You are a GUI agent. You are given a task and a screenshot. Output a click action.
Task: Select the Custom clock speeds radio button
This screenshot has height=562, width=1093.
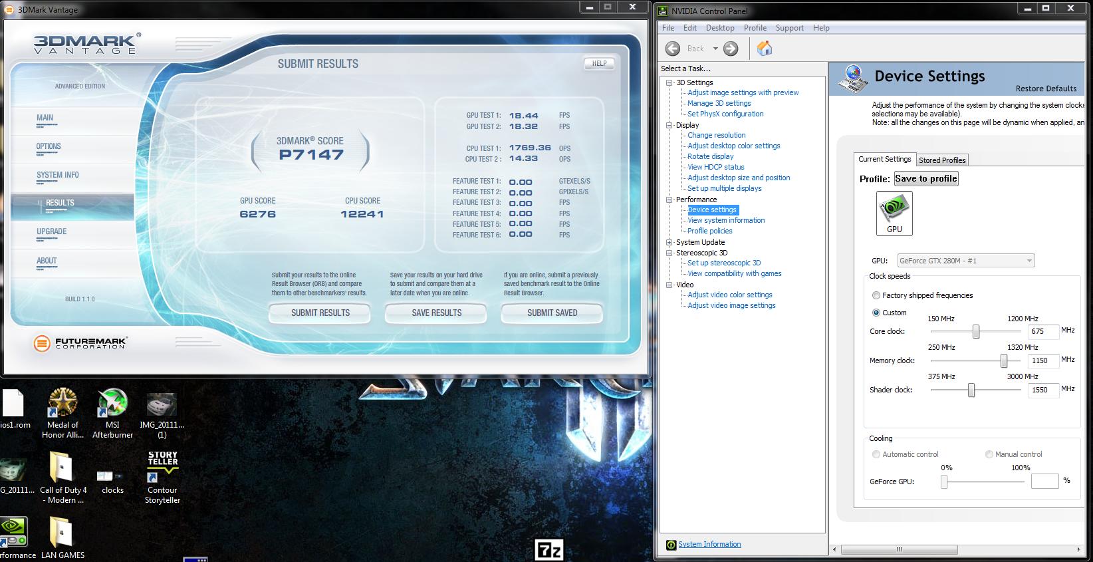pos(876,313)
